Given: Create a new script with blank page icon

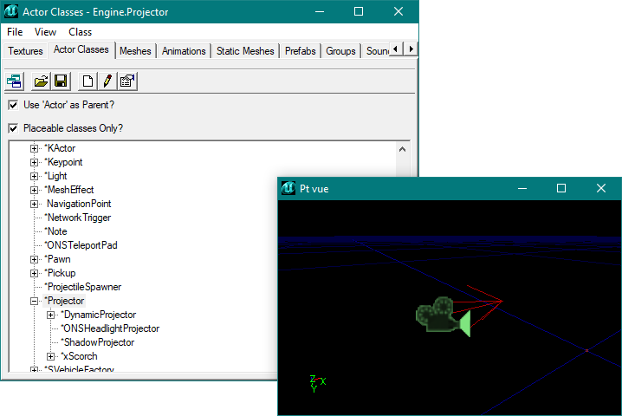Looking at the screenshot, I should pos(87,81).
